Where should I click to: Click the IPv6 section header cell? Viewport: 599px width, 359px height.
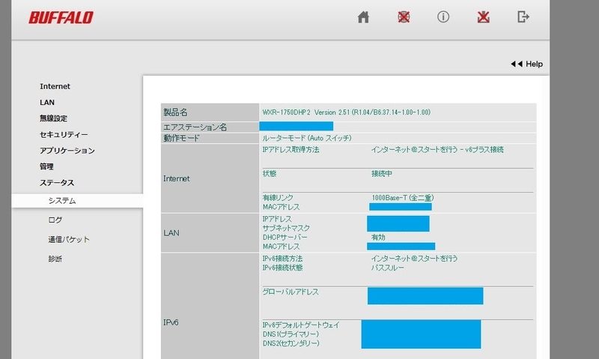[x=210, y=306]
